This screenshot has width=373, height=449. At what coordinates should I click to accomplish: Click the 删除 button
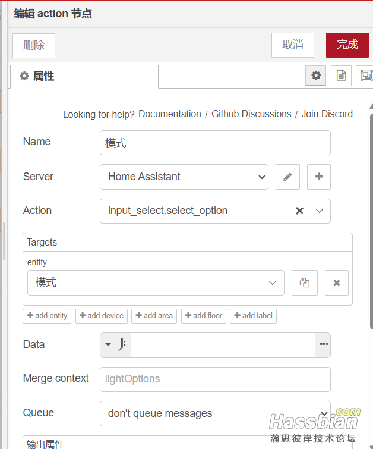pyautogui.click(x=34, y=46)
